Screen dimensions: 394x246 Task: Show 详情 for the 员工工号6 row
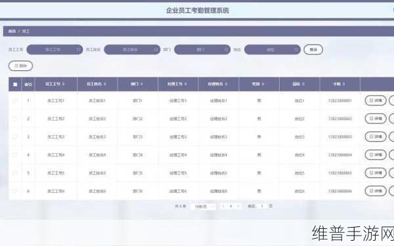[x=376, y=191]
